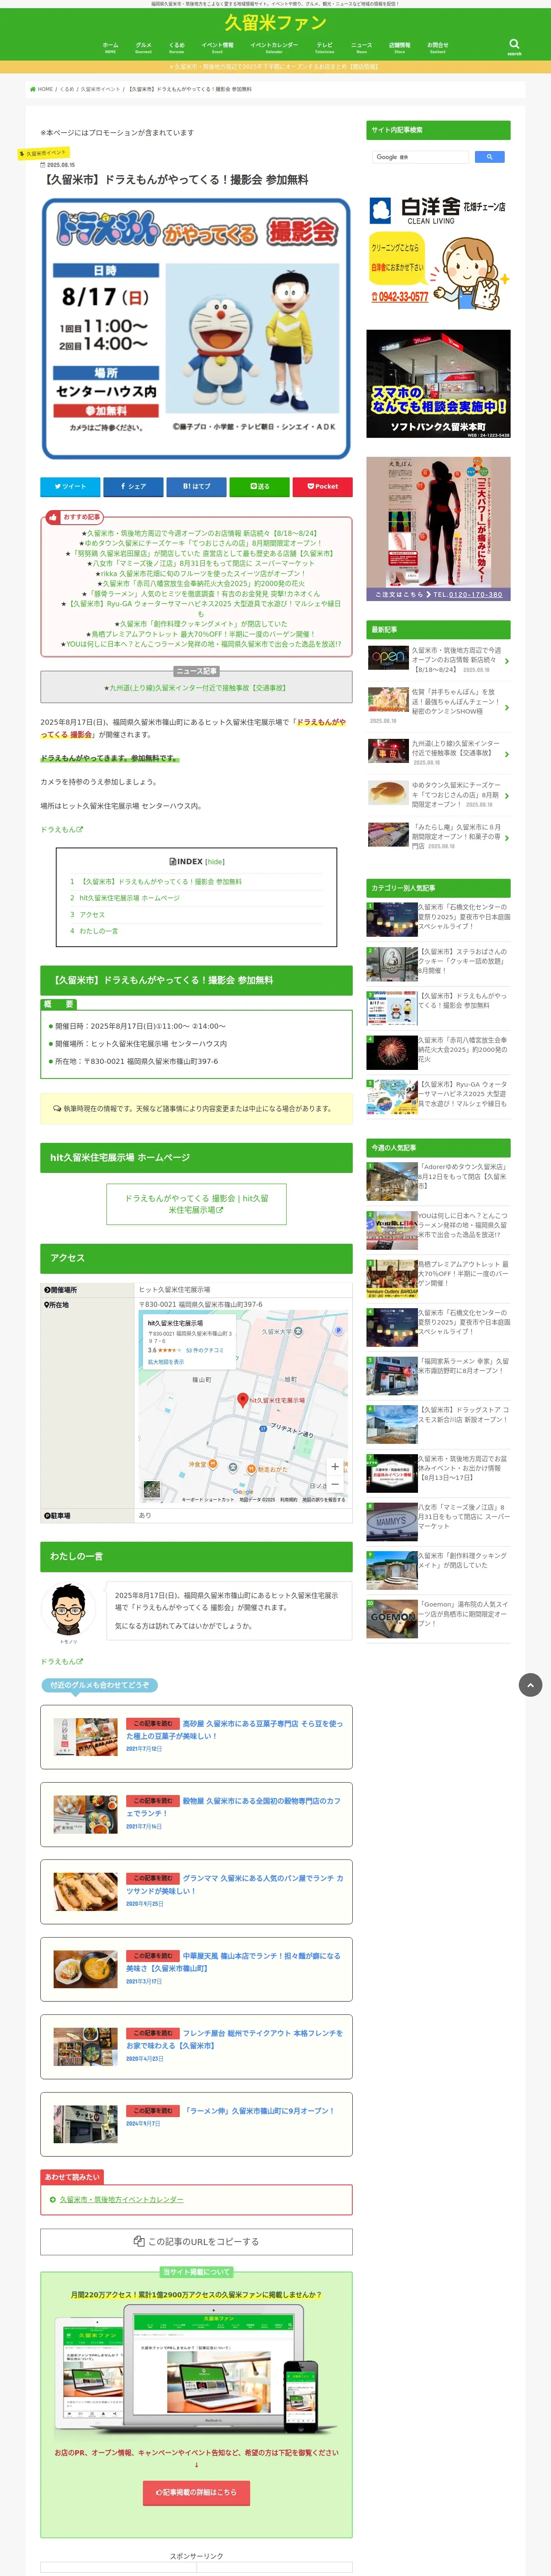The height and width of the screenshot is (2576, 551).
Task: Open the 白洋舎 cleaning ad banner
Action: (x=438, y=254)
